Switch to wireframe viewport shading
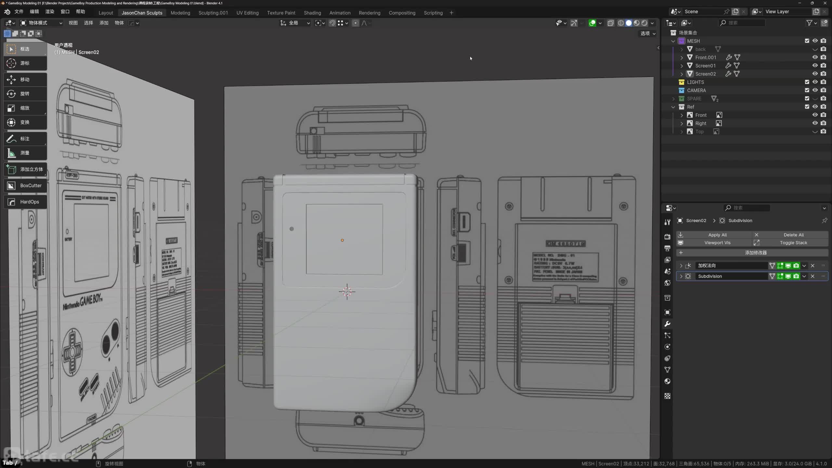 click(621, 23)
